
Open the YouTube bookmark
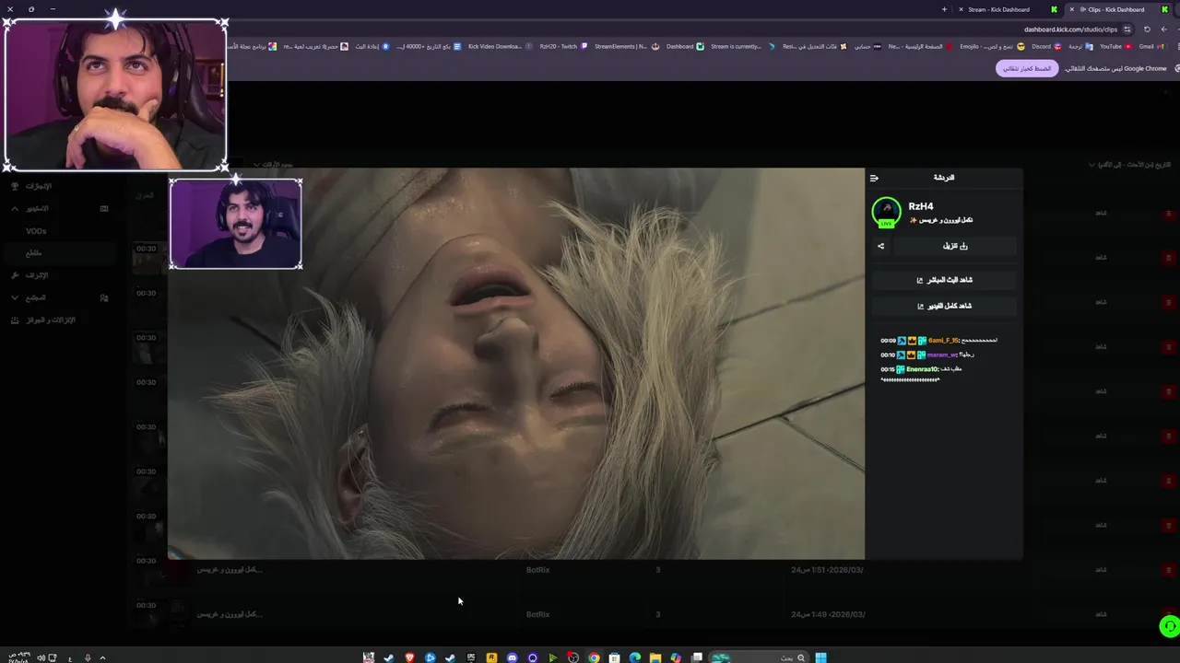[x=1115, y=46]
